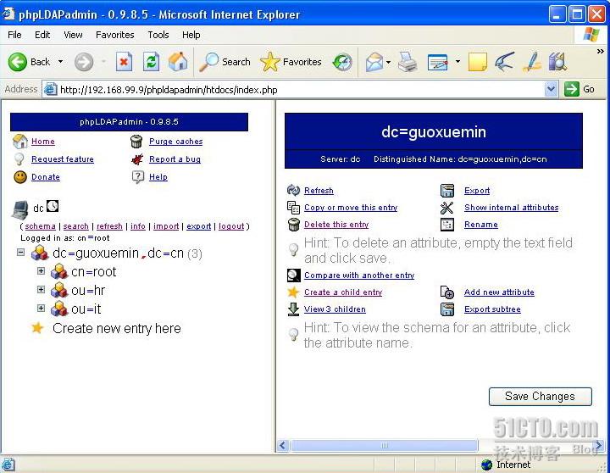Click Create new entry here text
This screenshot has height=473, width=610.
(117, 328)
